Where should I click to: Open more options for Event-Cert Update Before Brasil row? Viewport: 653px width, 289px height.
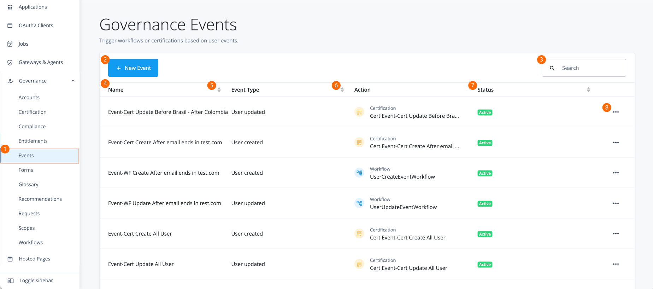click(616, 112)
